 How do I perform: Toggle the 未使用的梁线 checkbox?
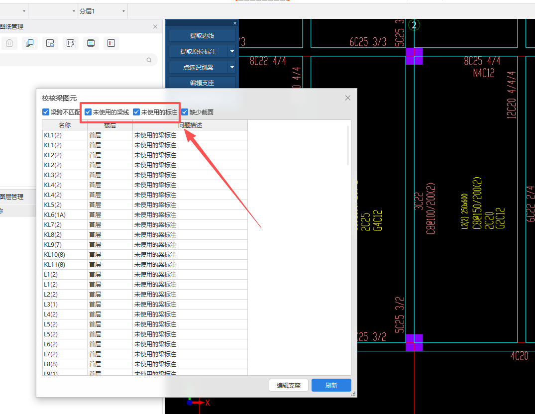tap(88, 112)
